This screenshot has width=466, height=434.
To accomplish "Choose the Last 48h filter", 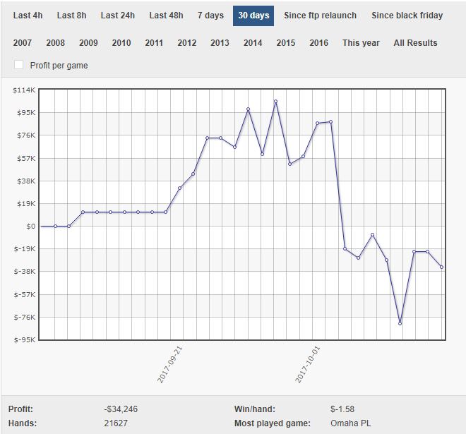I will (166, 16).
